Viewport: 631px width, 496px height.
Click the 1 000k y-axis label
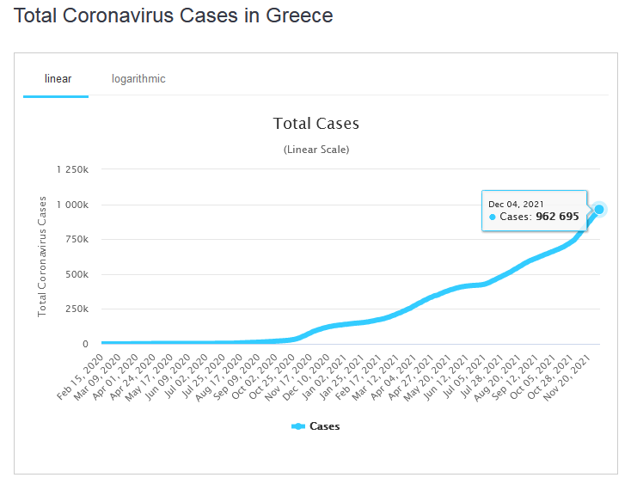tap(72, 205)
